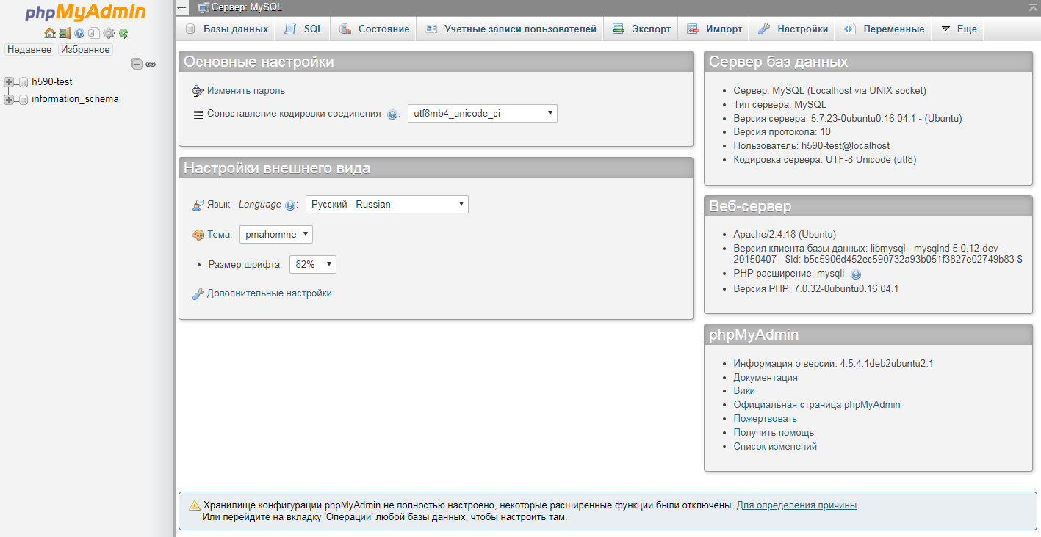Open phpMyAdmin documentation question-mark icon in sidebar
The width and height of the screenshot is (1041, 537).
click(79, 33)
